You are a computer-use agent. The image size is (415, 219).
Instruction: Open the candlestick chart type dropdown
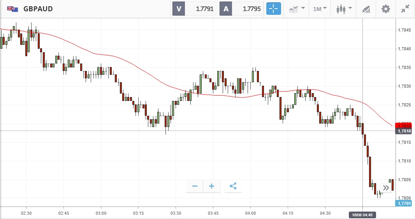[345, 9]
